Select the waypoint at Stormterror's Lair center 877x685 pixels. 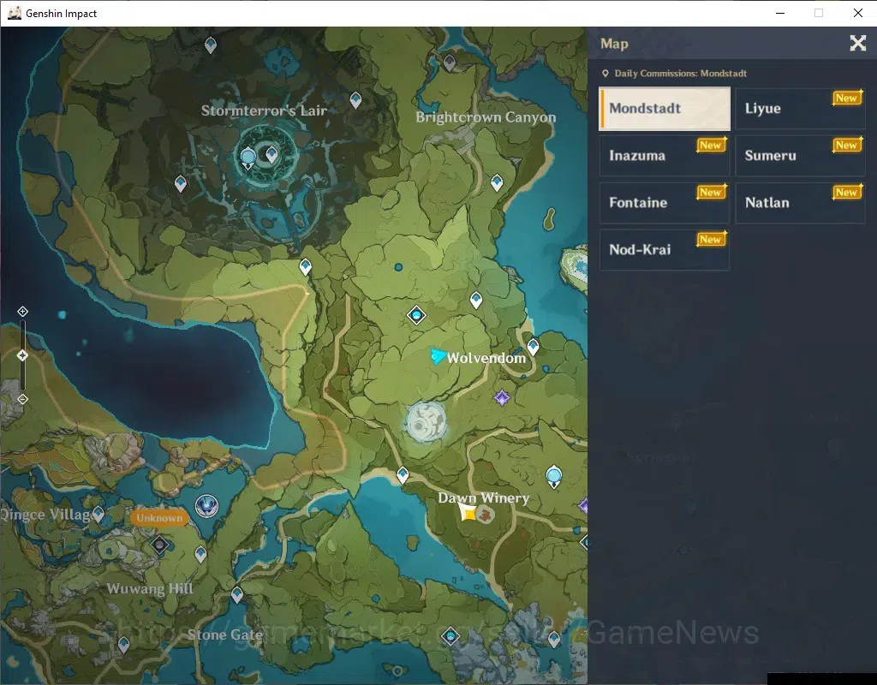tap(271, 154)
